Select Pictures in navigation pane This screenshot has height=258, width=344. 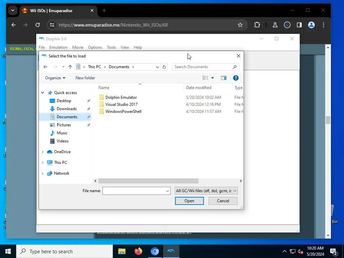63,125
